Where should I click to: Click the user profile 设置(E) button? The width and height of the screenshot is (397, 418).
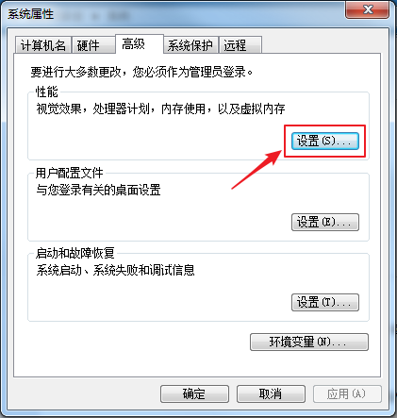[325, 223]
